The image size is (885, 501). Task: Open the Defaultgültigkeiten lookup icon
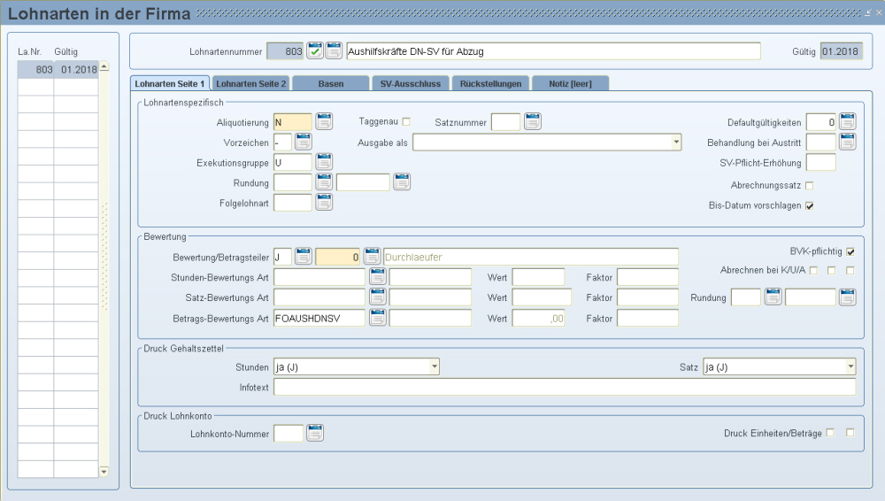[x=847, y=121]
